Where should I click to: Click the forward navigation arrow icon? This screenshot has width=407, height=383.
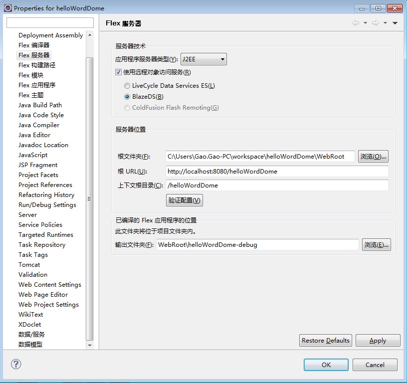click(x=375, y=23)
